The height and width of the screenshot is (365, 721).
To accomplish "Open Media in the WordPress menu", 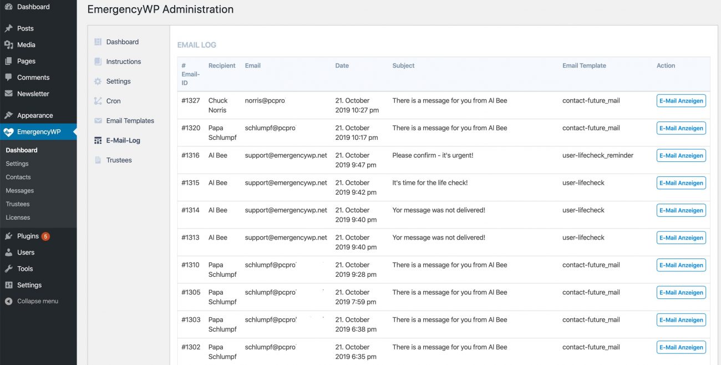I will (x=38, y=45).
